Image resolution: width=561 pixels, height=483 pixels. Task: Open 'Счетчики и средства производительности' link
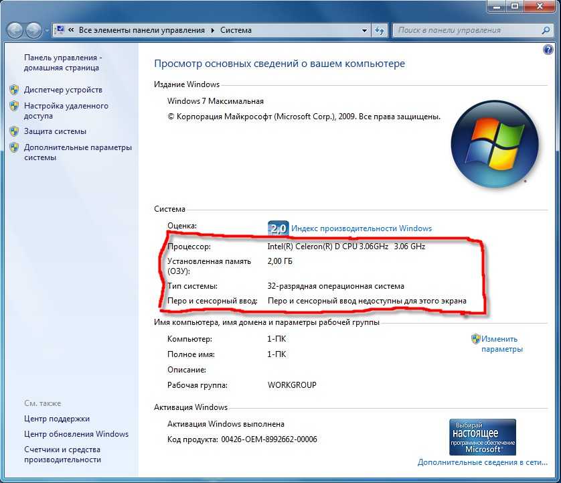62,454
